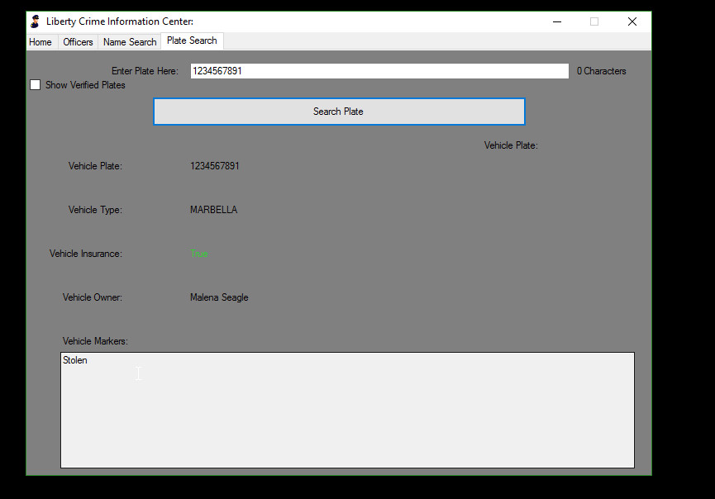715x499 pixels.
Task: Click the owner name Malena Seagle
Action: tap(219, 297)
